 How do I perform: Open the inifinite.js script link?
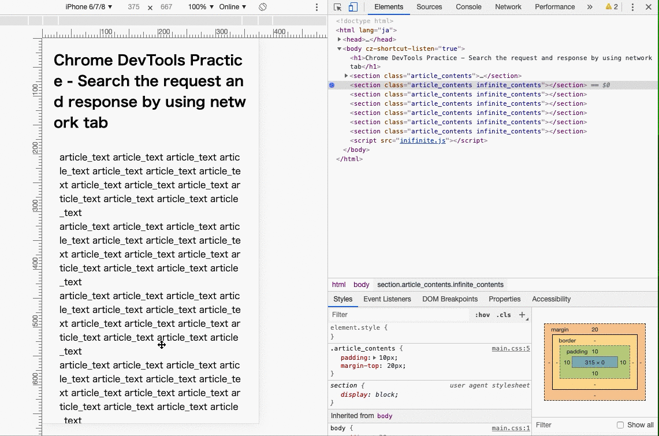point(423,140)
